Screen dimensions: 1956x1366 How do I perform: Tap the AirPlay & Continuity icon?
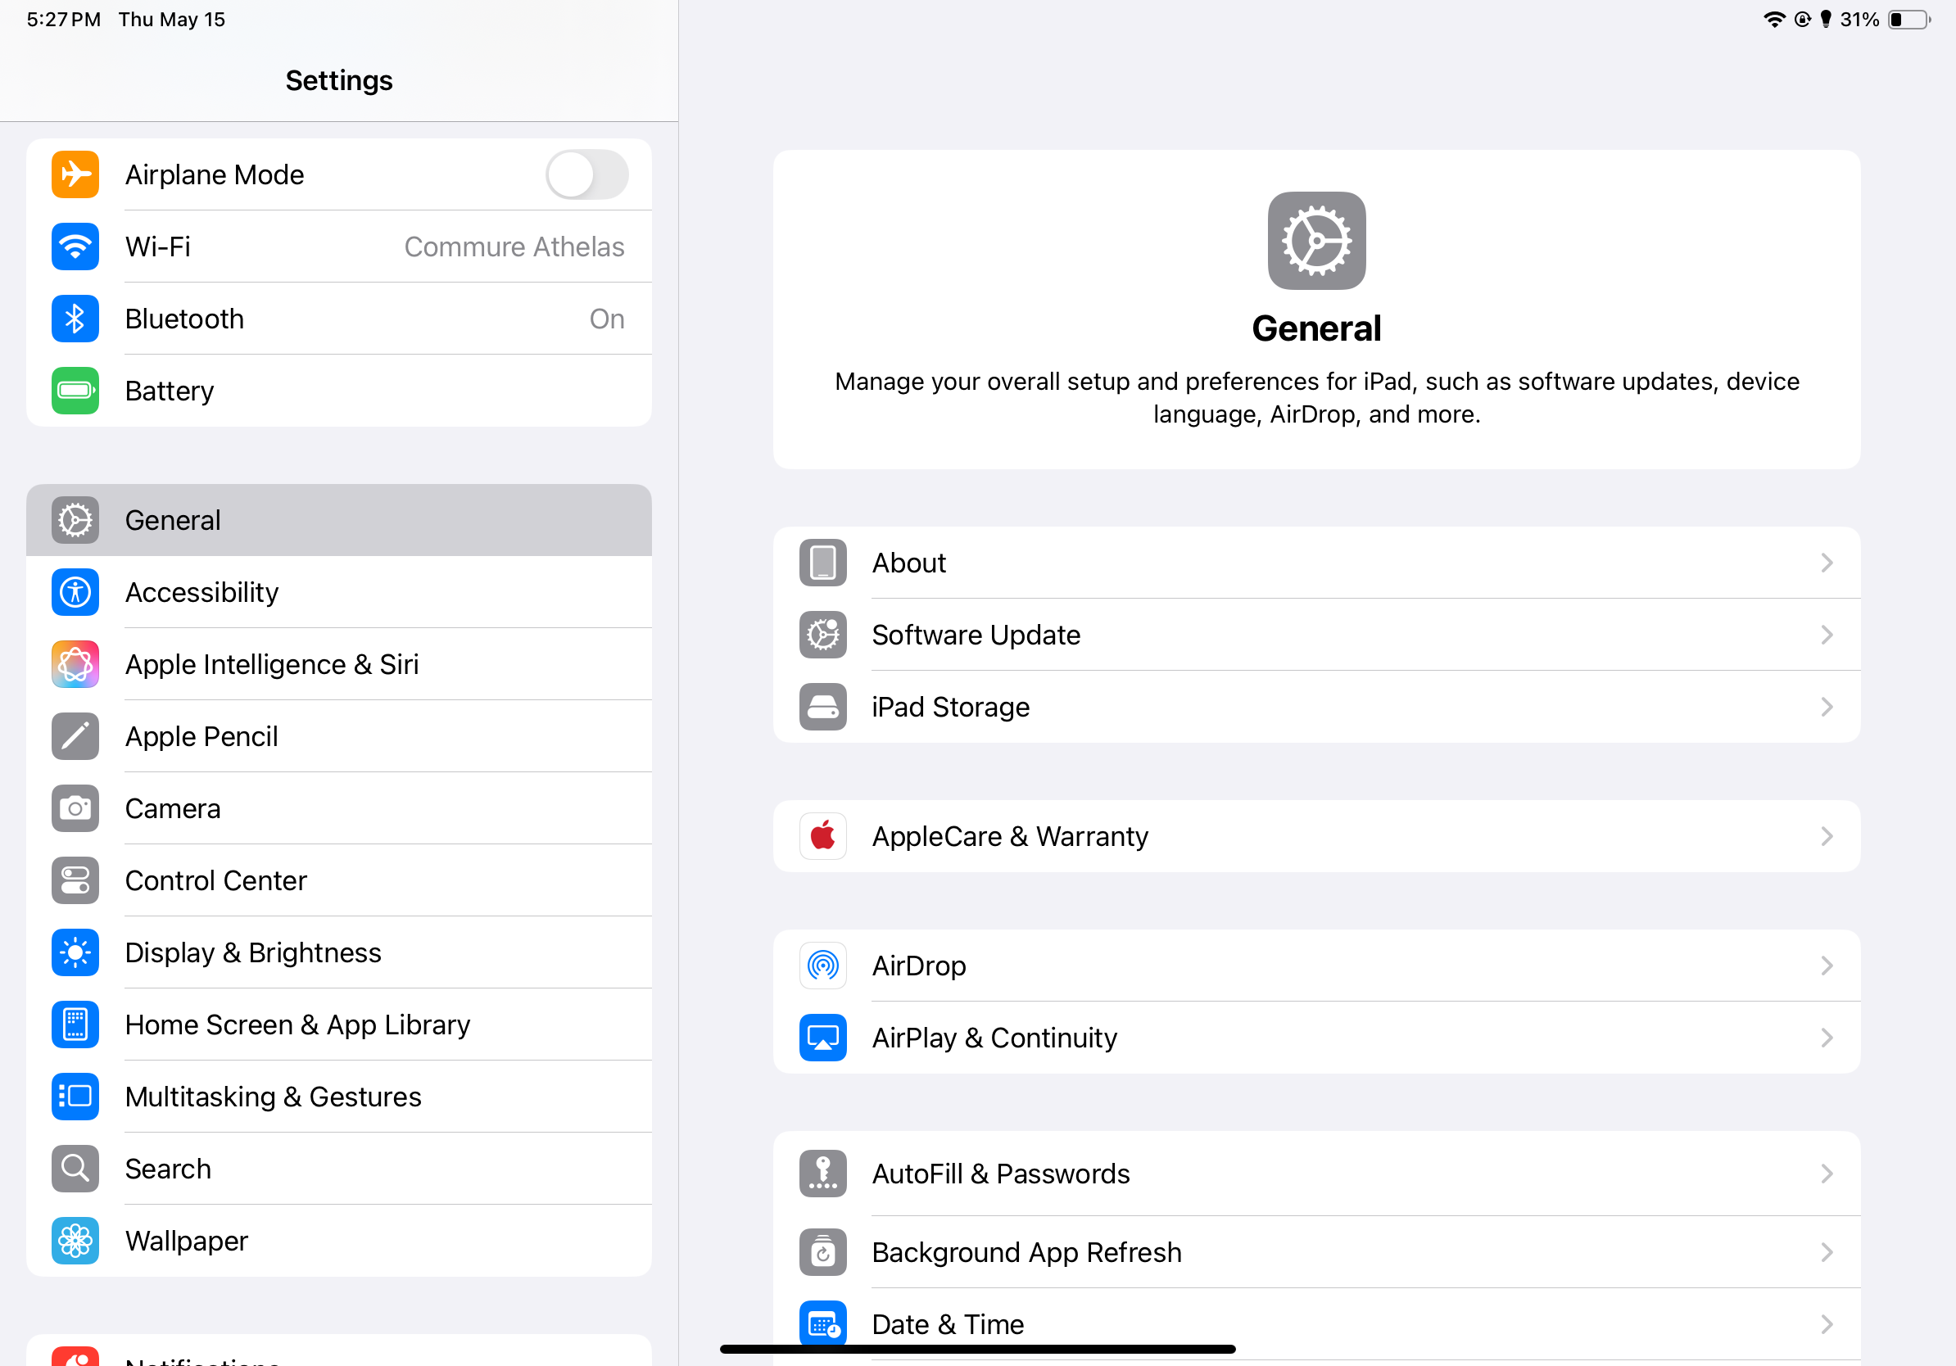823,1038
